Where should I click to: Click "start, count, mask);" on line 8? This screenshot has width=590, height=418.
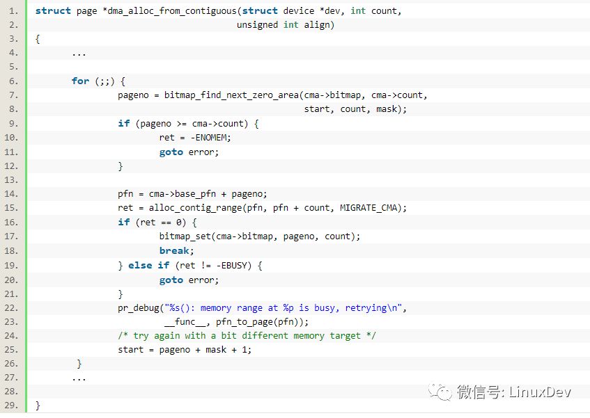coord(355,109)
